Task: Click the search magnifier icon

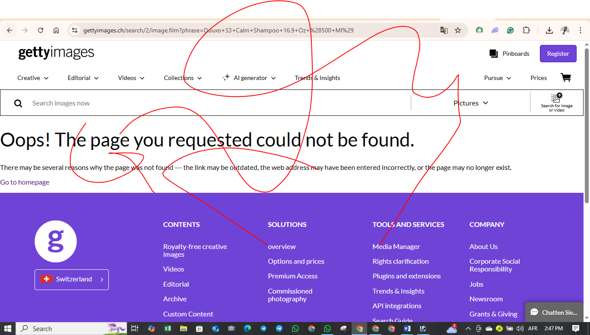Action: coord(18,103)
